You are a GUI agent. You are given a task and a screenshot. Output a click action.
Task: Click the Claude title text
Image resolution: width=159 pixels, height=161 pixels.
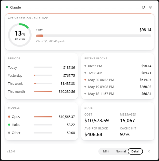[x=15, y=7]
